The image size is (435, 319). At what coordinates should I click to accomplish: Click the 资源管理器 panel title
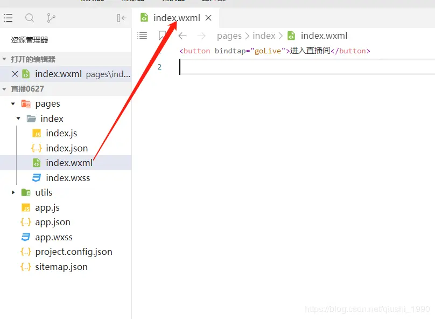click(30, 40)
